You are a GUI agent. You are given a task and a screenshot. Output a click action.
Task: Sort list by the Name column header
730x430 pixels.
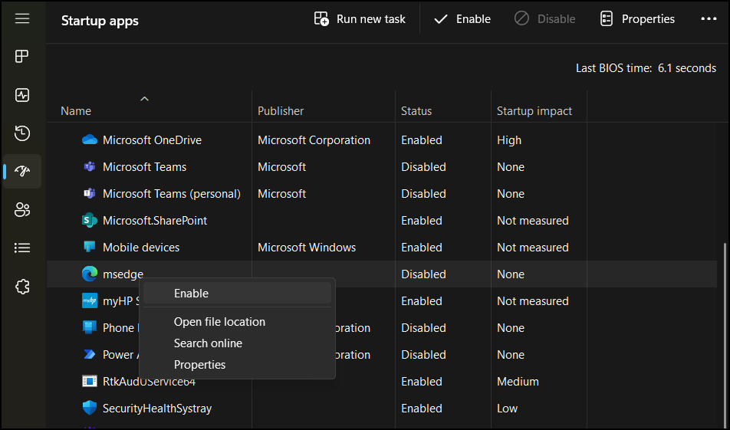[x=76, y=111]
